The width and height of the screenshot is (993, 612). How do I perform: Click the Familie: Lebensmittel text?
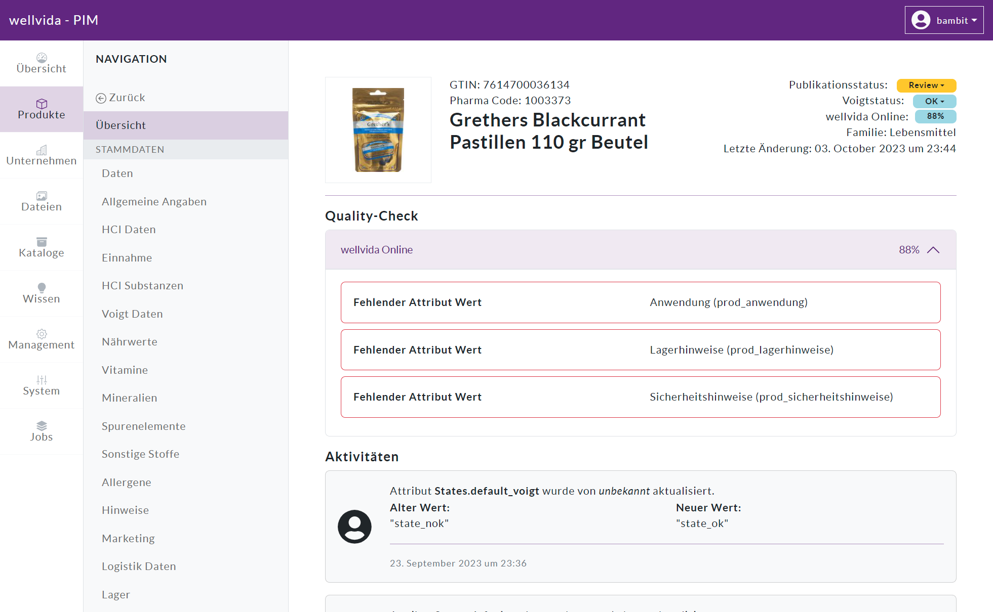(x=901, y=133)
